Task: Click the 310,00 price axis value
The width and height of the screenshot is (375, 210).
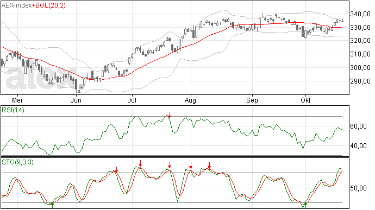Action: pos(360,54)
